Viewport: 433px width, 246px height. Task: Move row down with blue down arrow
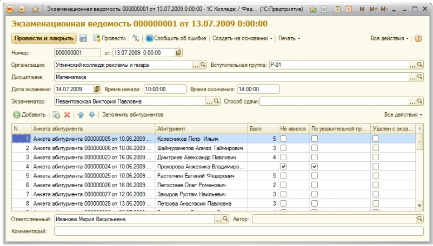coord(92,115)
